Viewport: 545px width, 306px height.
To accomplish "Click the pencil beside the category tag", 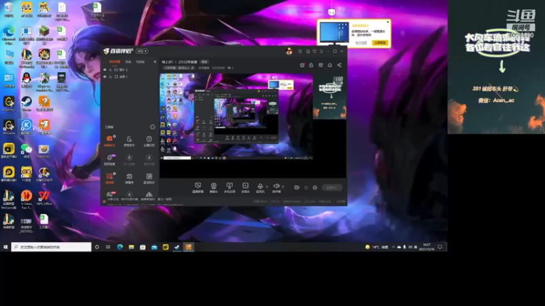I will (193, 67).
